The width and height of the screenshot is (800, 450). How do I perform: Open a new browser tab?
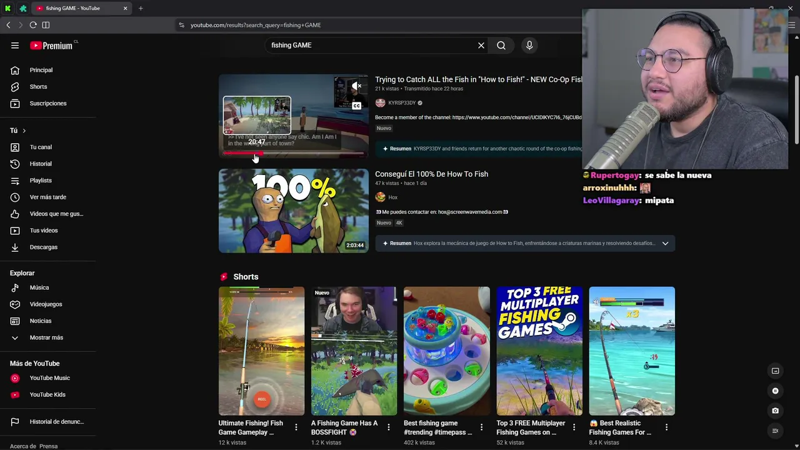click(141, 8)
